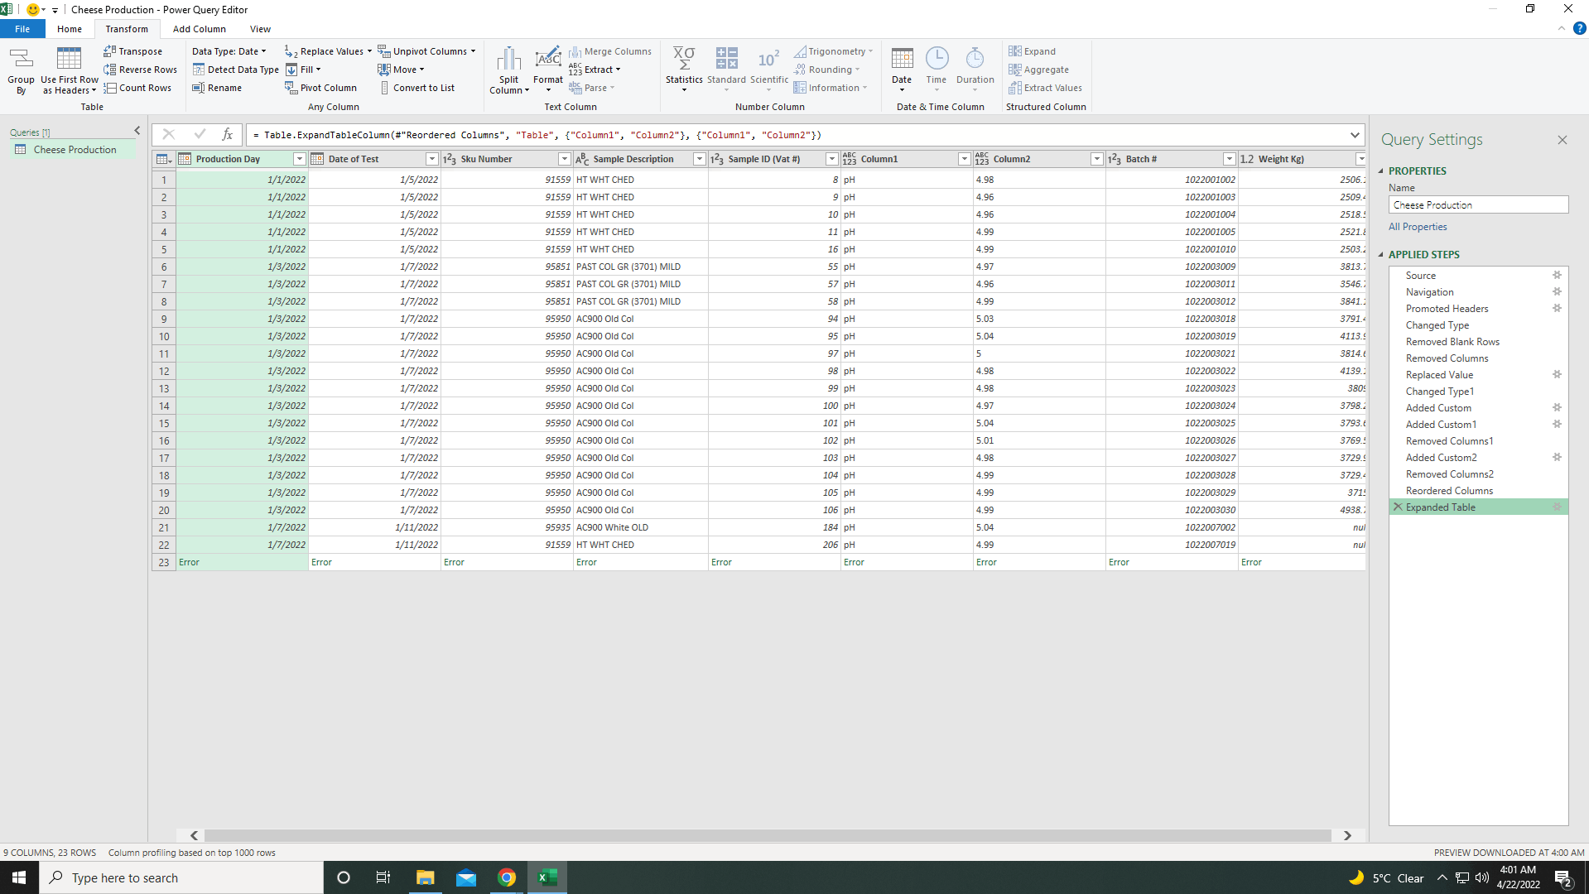The width and height of the screenshot is (1589, 894).
Task: Open the Mail app from taskbar
Action: click(x=466, y=877)
